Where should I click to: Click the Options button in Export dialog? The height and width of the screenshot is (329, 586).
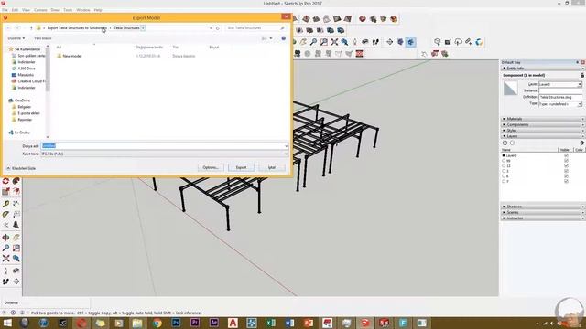pos(211,167)
